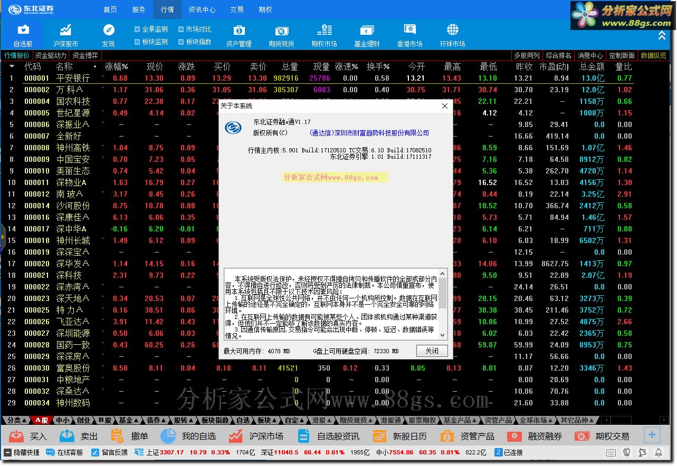This screenshot has width=677, height=466.
Task: Click the 撤单 cancel-order shortcut
Action: pyautogui.click(x=129, y=436)
